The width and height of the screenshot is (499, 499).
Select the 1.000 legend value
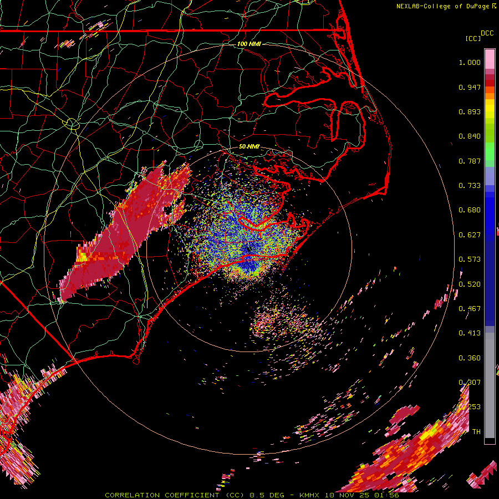click(470, 62)
